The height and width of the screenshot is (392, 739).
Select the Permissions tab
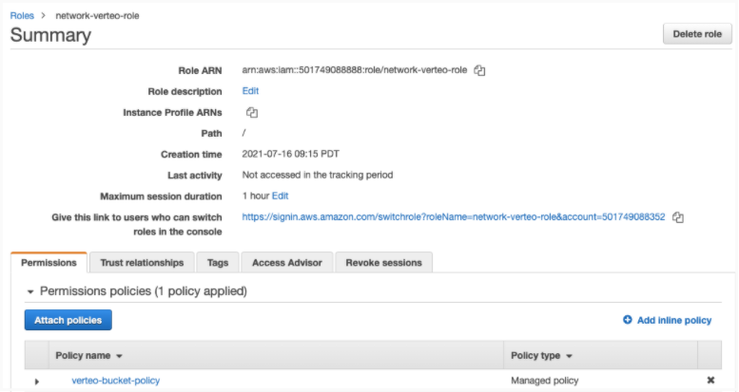click(49, 263)
